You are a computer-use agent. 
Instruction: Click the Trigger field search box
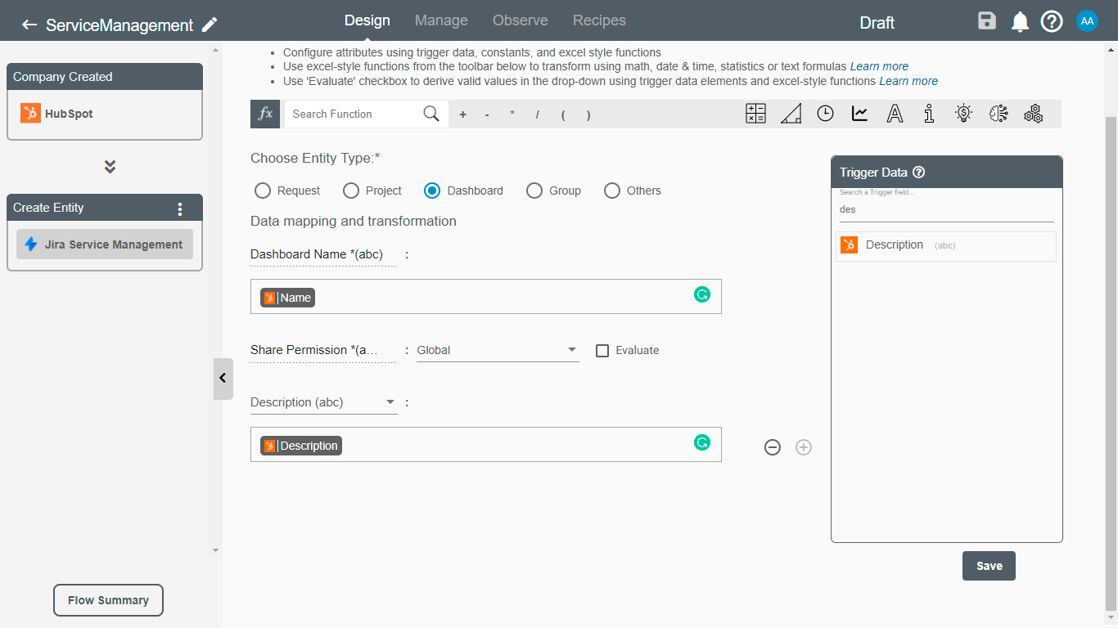[947, 209]
